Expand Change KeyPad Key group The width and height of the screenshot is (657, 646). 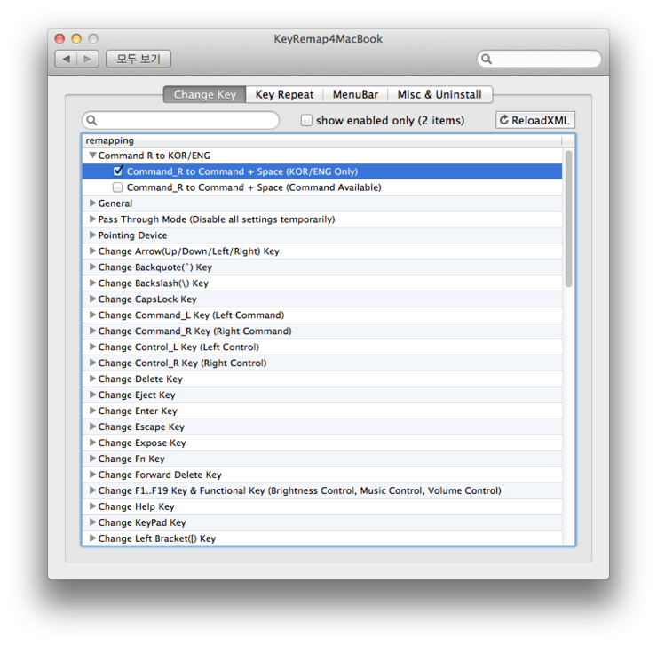click(92, 522)
